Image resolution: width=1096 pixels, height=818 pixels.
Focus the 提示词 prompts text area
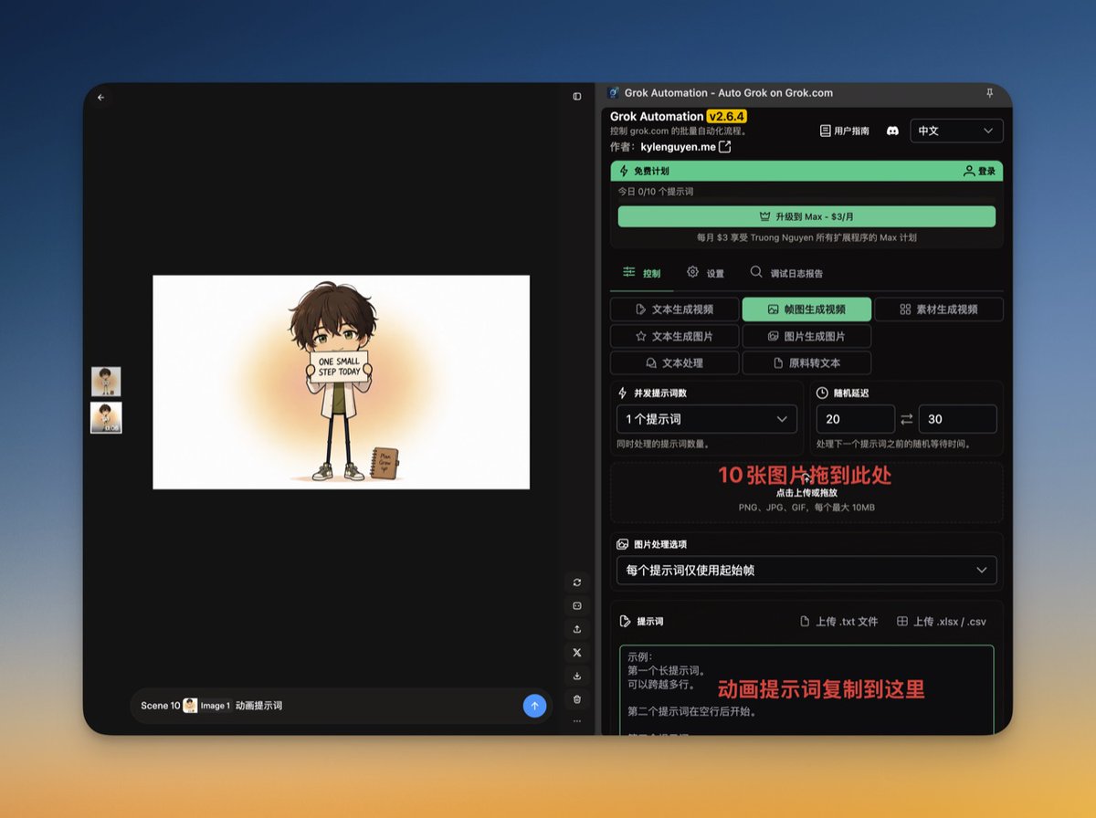coord(806,690)
